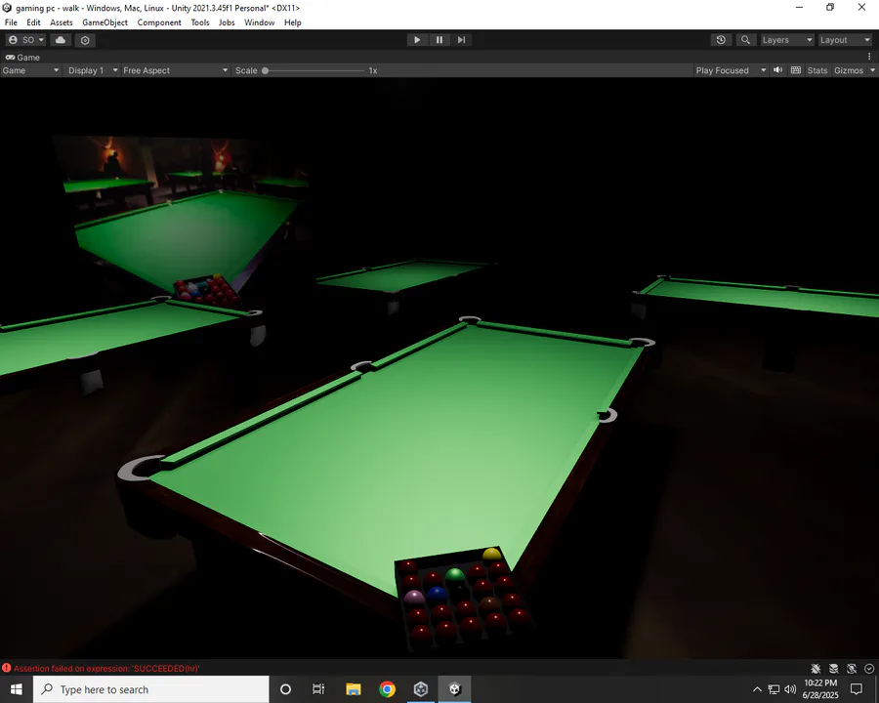Open the Unity account SO dropdown

pyautogui.click(x=25, y=40)
